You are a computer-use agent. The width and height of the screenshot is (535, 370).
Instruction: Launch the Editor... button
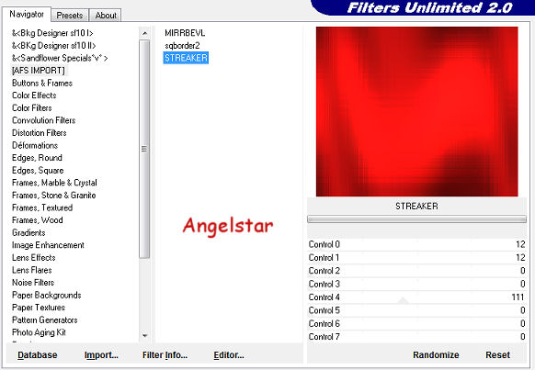229,355
